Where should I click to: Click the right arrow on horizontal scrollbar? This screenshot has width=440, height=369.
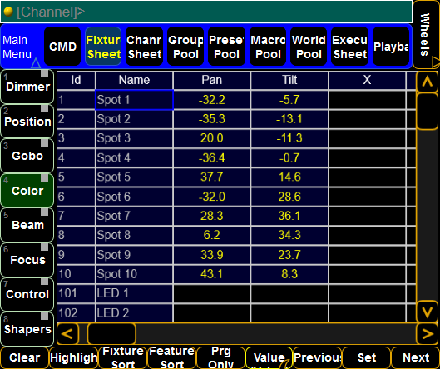pos(427,334)
